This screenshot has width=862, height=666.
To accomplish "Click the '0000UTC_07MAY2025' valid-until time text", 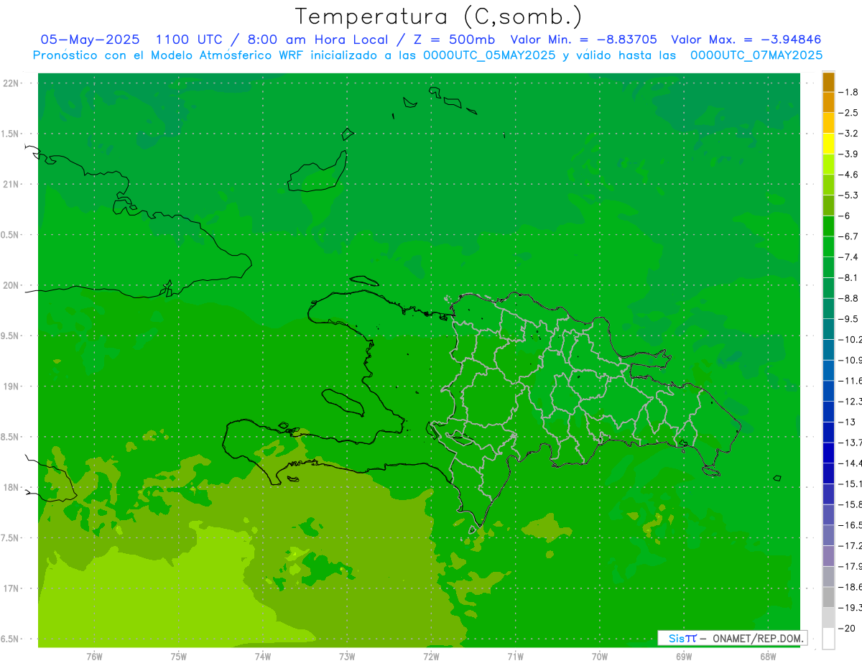I will (x=756, y=55).
